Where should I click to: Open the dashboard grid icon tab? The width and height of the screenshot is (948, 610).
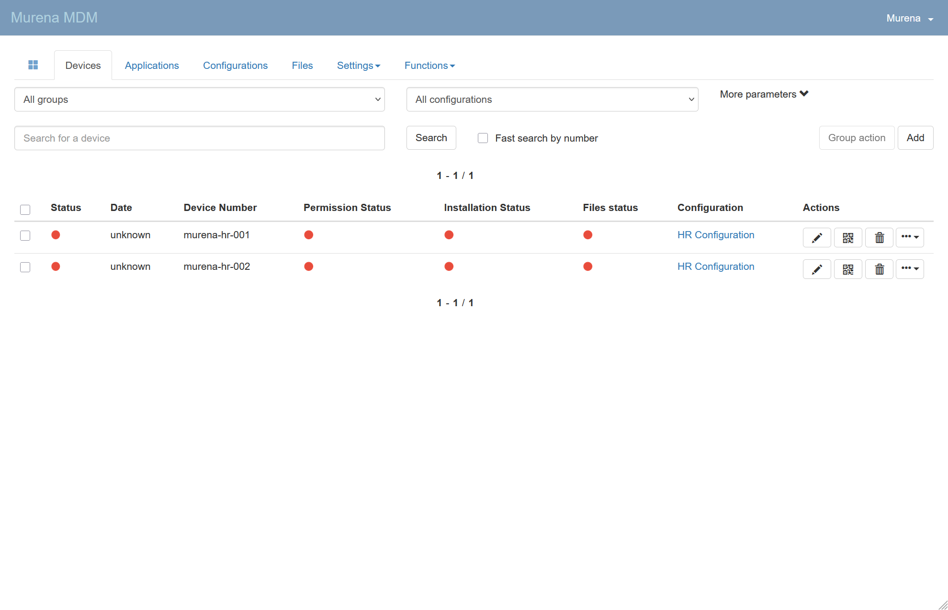(33, 65)
